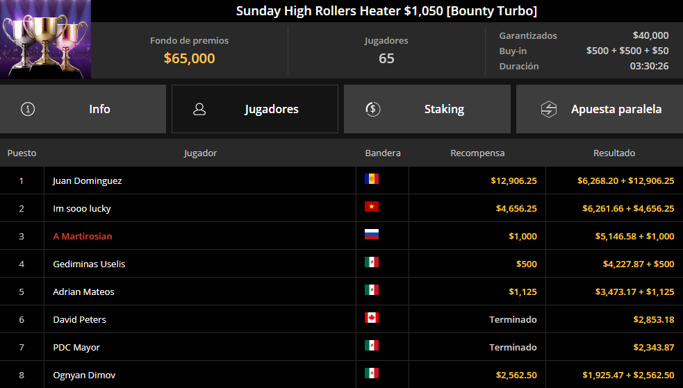Select the Jugadores tab

tap(255, 109)
